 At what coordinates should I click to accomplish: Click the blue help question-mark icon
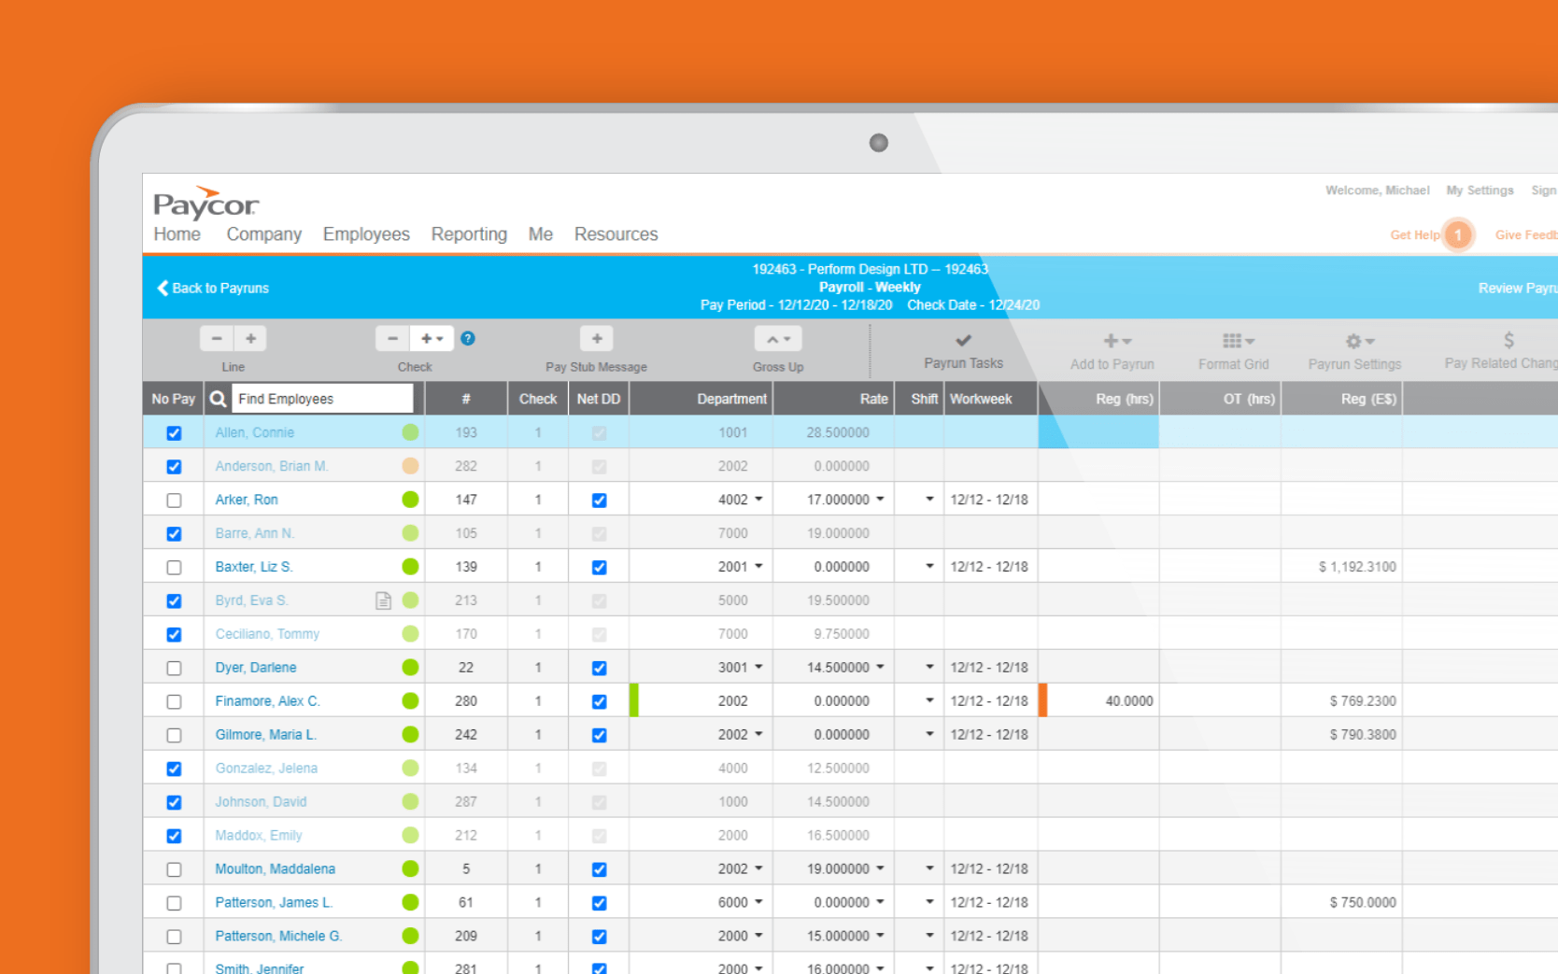click(468, 338)
